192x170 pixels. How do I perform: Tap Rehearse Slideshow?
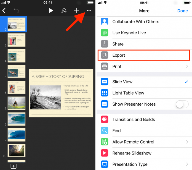click(132, 153)
